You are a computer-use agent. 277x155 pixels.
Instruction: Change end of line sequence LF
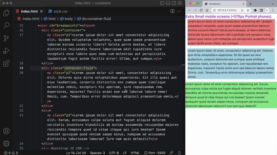125,153
